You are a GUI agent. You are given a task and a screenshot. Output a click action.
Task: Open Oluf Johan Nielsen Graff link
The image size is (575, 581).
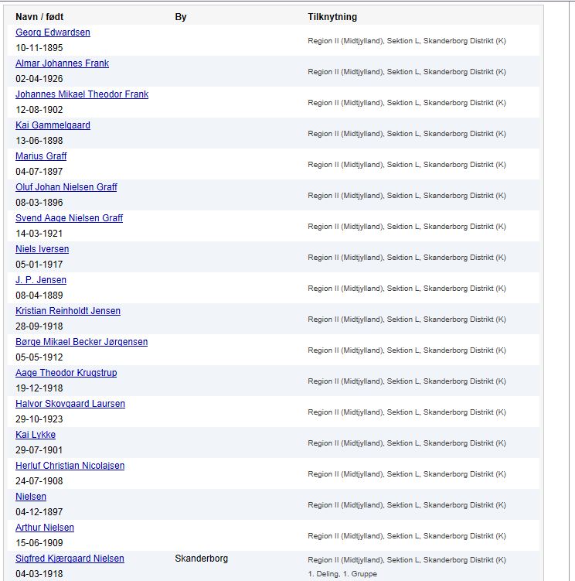(x=66, y=187)
